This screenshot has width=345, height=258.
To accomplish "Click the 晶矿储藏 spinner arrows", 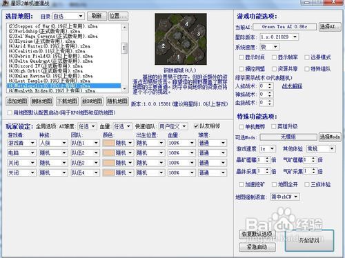I will (x=267, y=160).
